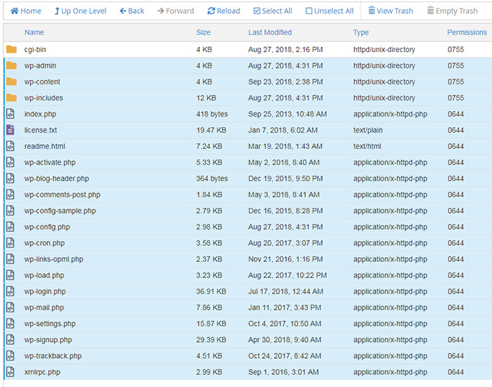492x387 pixels.
Task: Click the wp-cron.php file icon
Action: point(11,243)
